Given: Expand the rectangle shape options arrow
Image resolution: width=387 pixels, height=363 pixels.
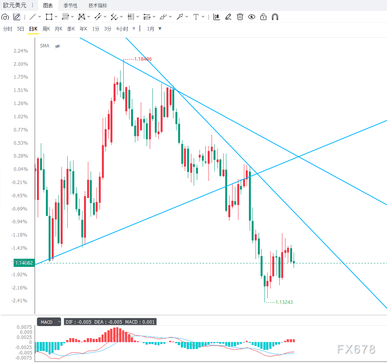Looking at the screenshot, I should point(56,17).
